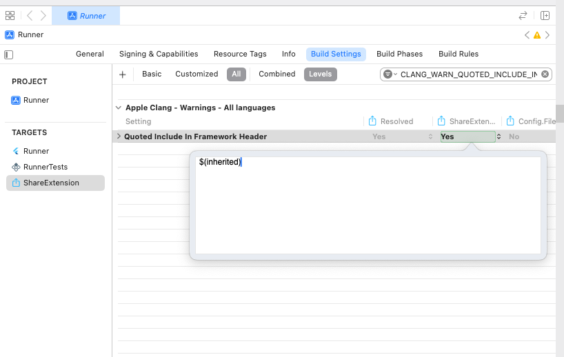Filter to Basic build settings

pos(152,74)
